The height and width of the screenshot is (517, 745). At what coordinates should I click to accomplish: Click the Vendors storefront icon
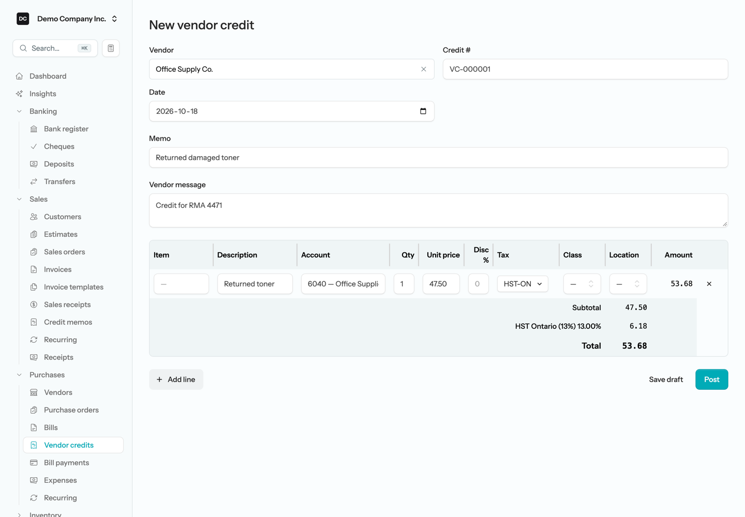[x=34, y=392]
